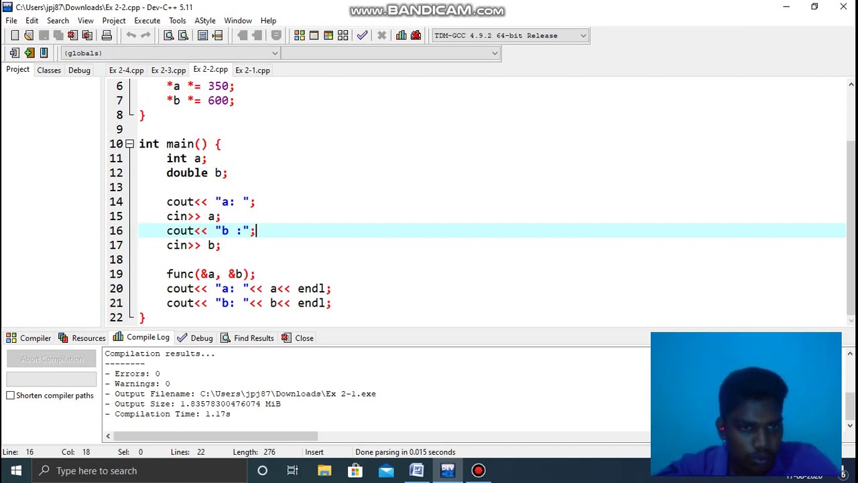Image resolution: width=858 pixels, height=483 pixels.
Task: Click the Syntax Check checkmark icon
Action: [x=363, y=36]
